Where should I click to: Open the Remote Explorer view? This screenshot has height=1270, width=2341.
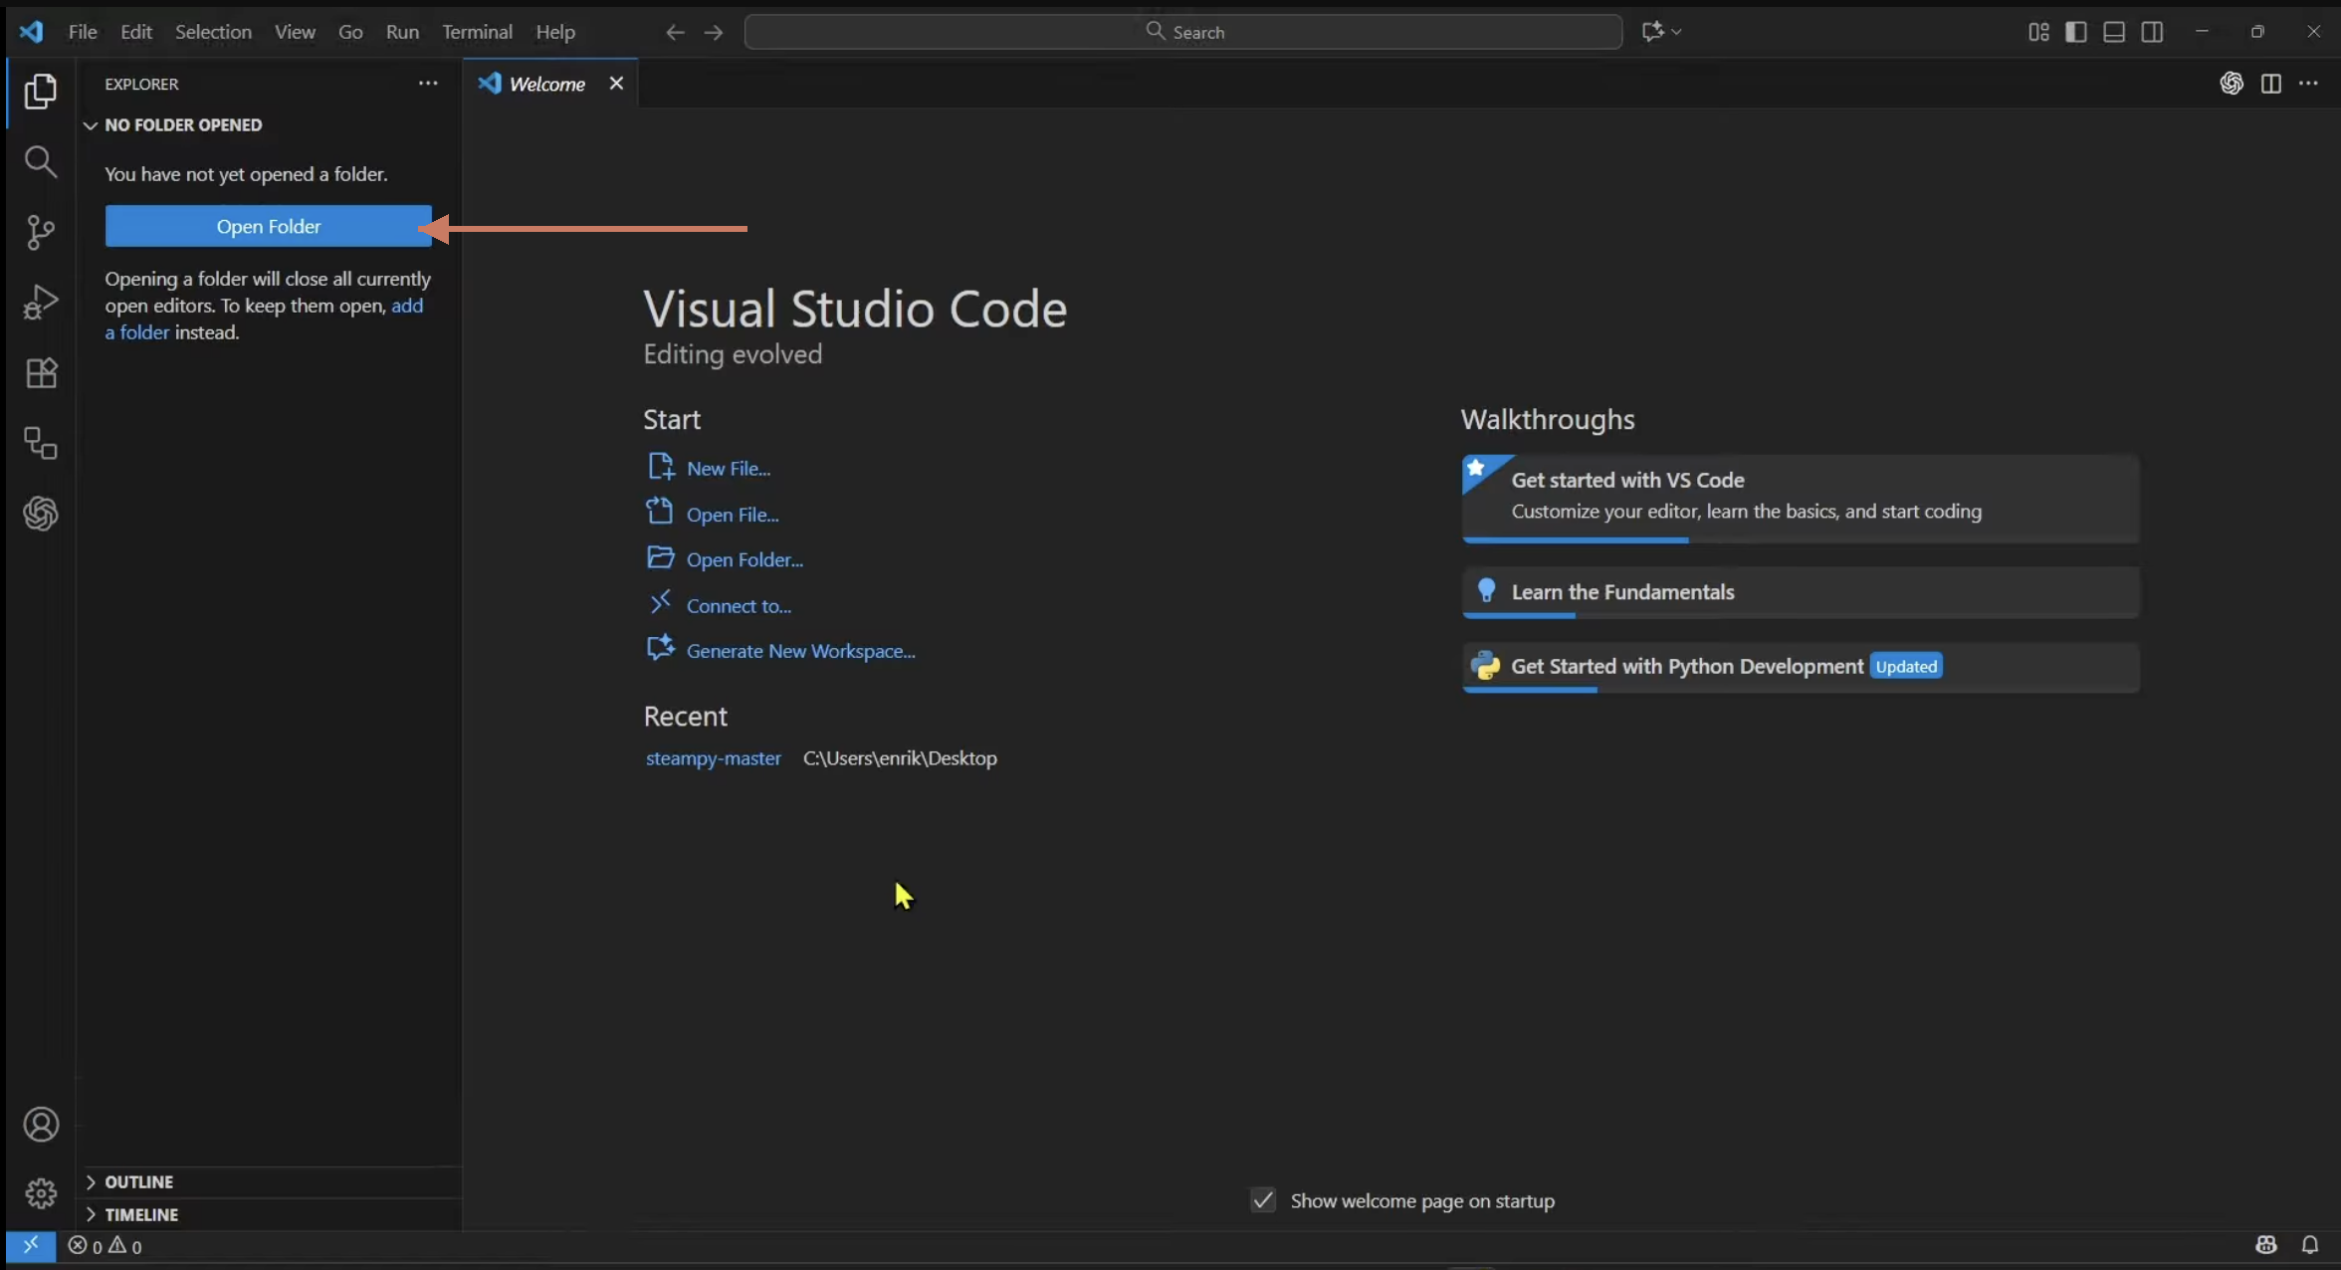click(x=40, y=444)
